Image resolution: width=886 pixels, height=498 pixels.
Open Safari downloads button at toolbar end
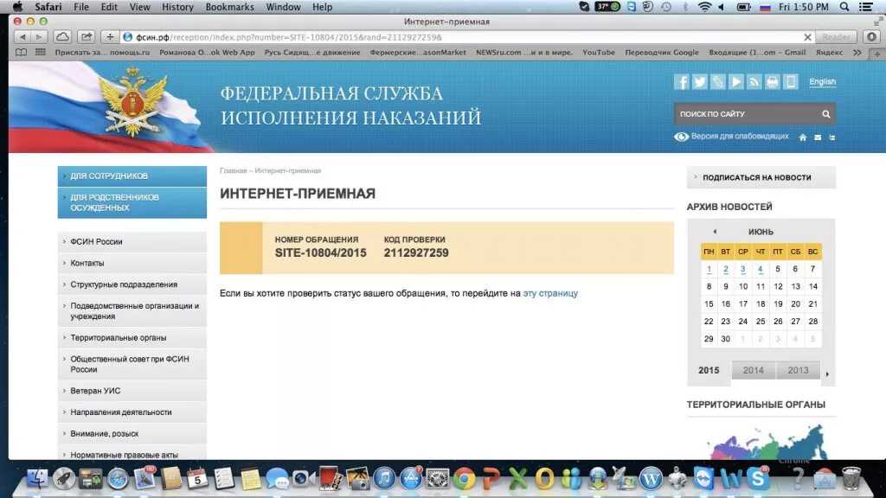[x=872, y=37]
